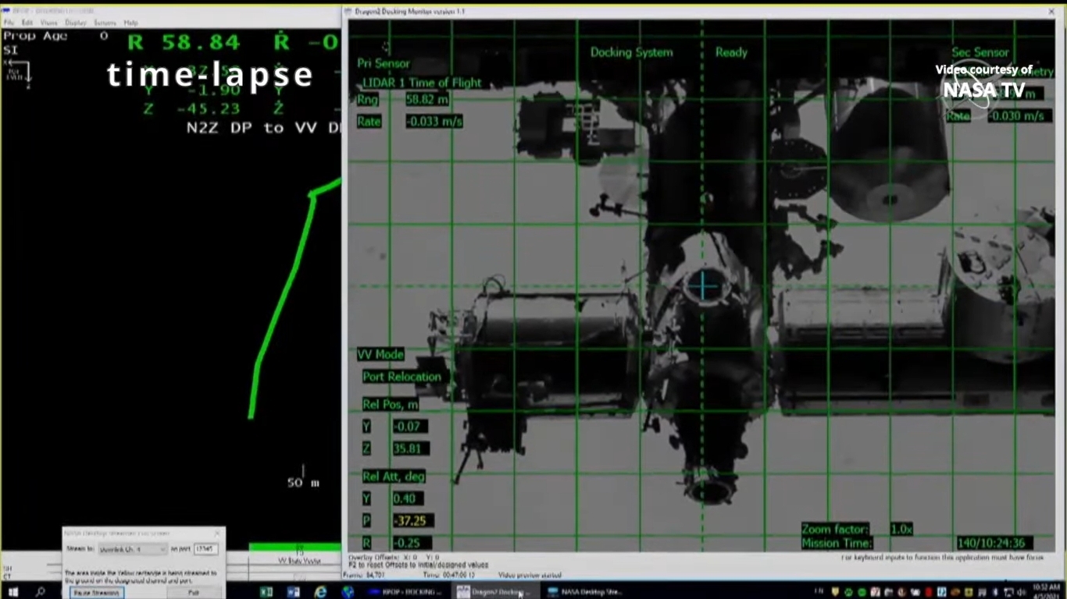Open the menu between Display and Help
The width and height of the screenshot is (1067, 599).
pyautogui.click(x=105, y=23)
